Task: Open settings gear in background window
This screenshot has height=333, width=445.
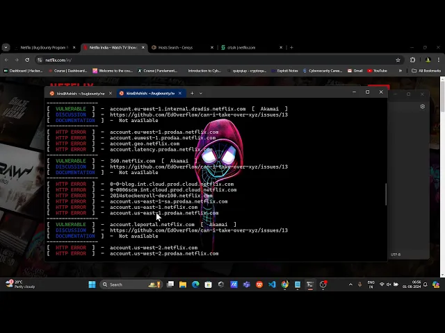Action: coord(423,106)
